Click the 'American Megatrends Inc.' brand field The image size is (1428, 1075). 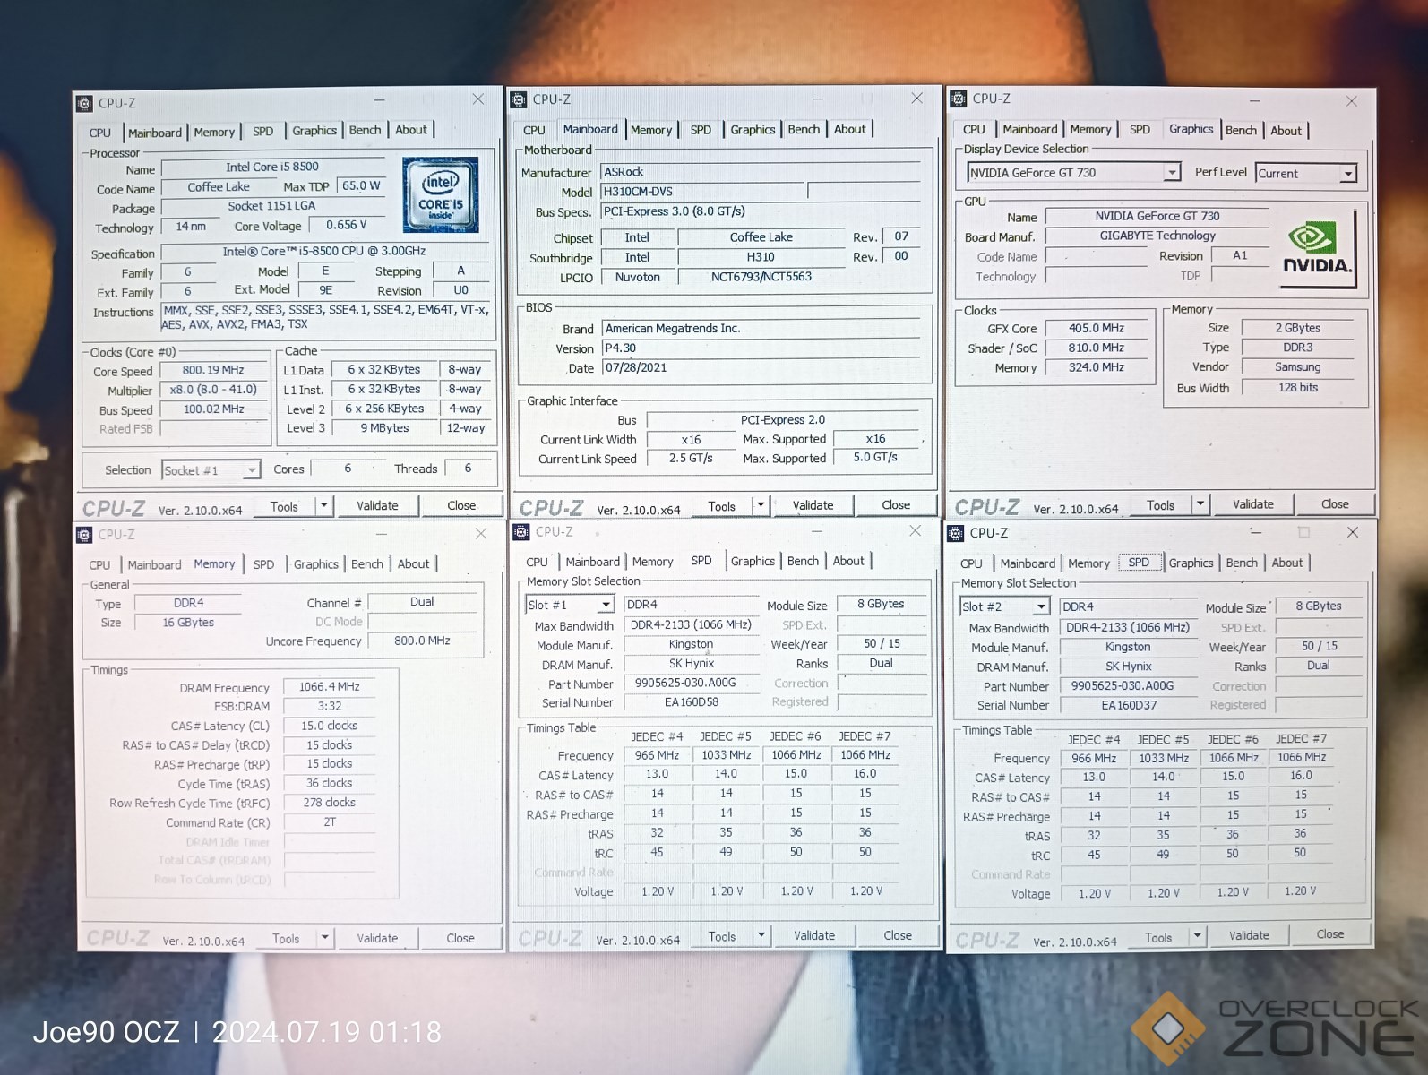point(761,329)
